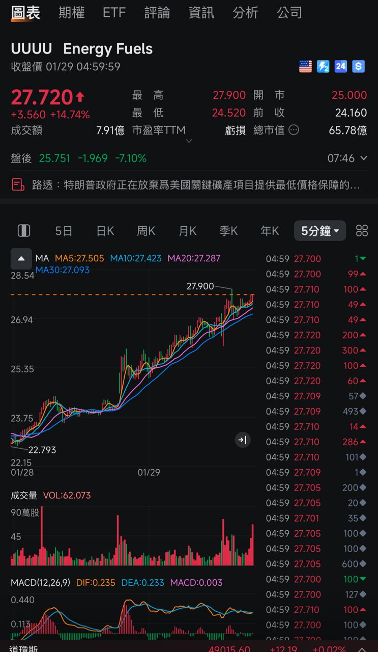Tap the MACD indicator label

point(40,582)
